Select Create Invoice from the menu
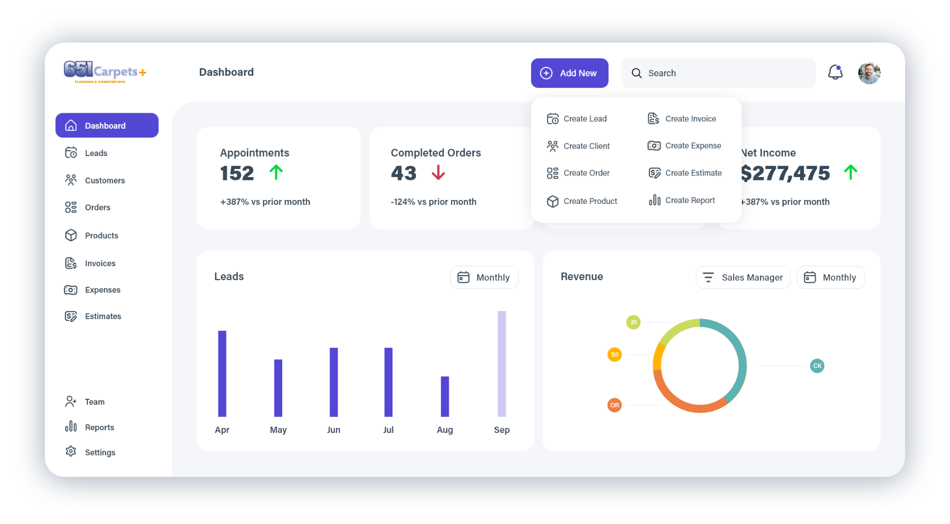This screenshot has width=950, height=524. pos(682,119)
